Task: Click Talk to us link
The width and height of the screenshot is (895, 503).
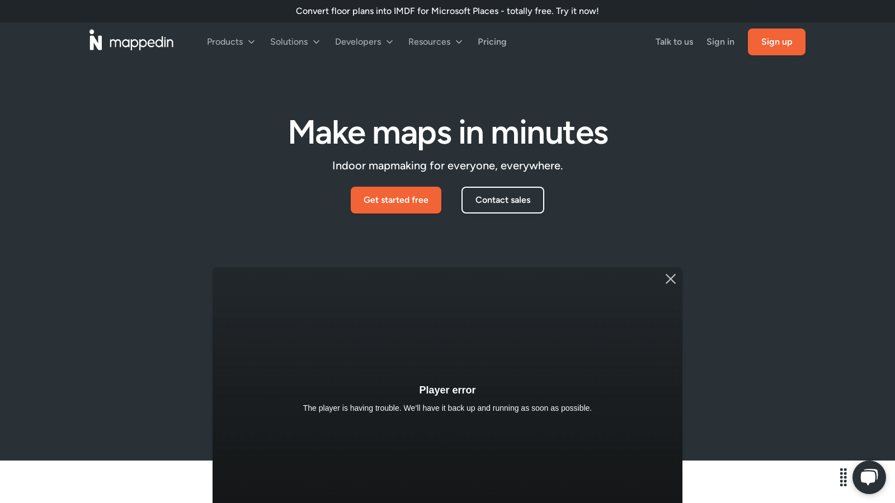Action: pyautogui.click(x=674, y=42)
